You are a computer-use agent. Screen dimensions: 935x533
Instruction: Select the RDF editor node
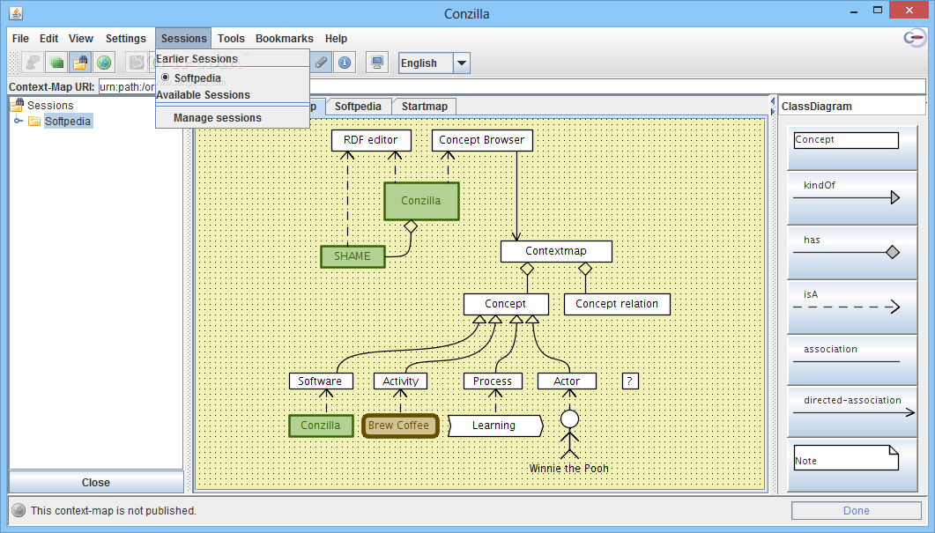pyautogui.click(x=371, y=140)
